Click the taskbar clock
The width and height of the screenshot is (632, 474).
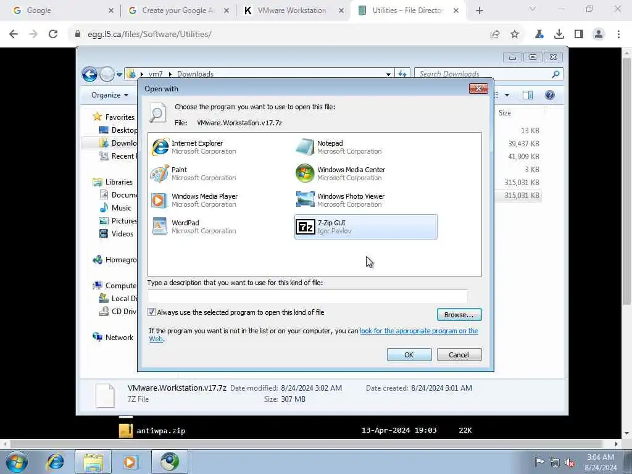(601, 462)
